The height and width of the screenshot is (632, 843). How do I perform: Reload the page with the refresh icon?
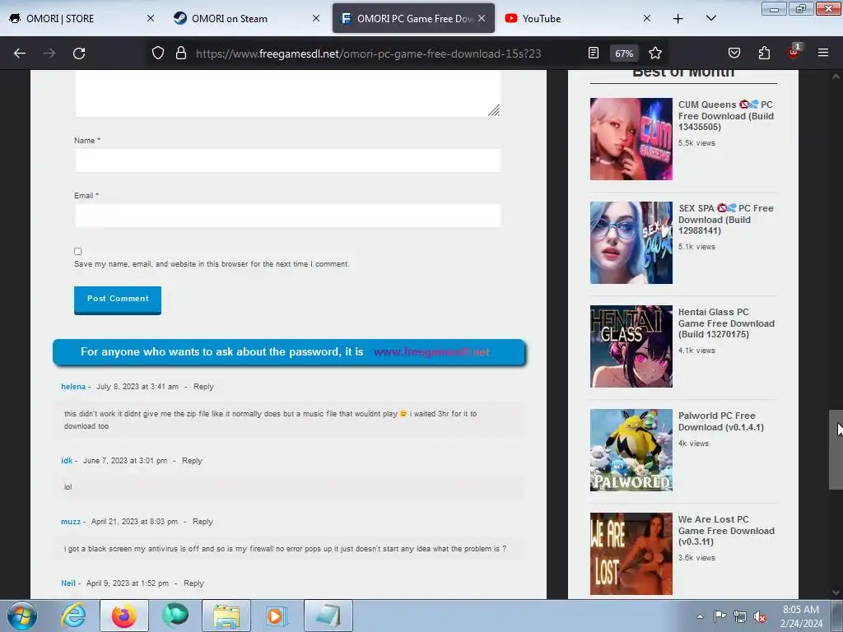[x=79, y=53]
